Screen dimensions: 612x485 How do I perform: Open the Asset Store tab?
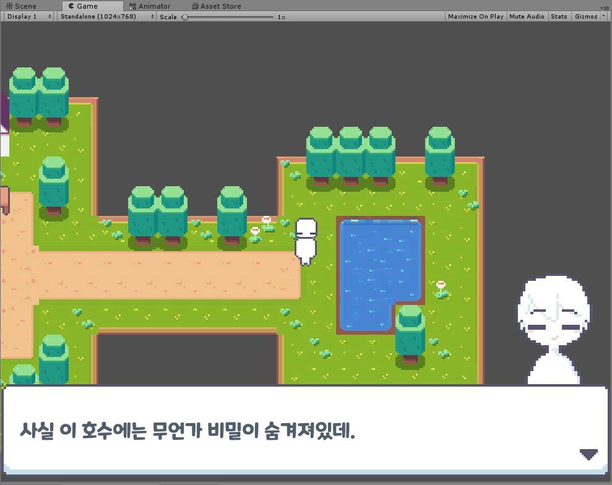(x=216, y=6)
